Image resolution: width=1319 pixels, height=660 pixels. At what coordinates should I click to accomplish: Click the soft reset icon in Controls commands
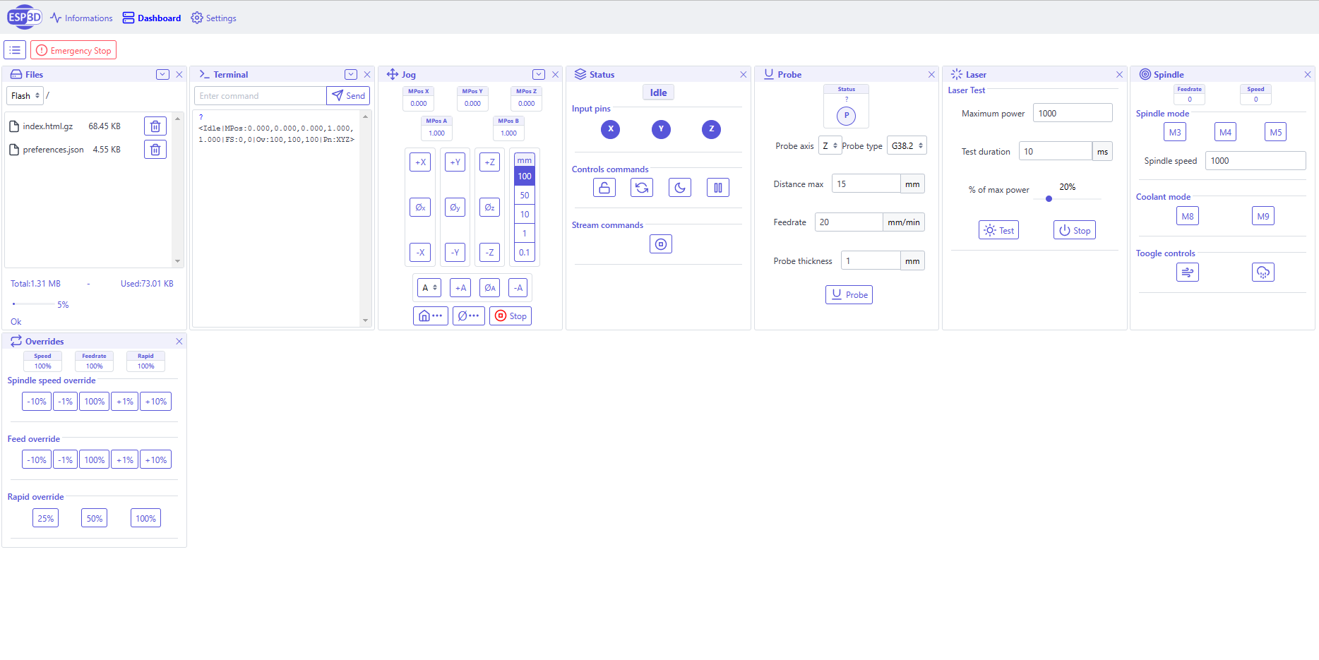coord(642,188)
